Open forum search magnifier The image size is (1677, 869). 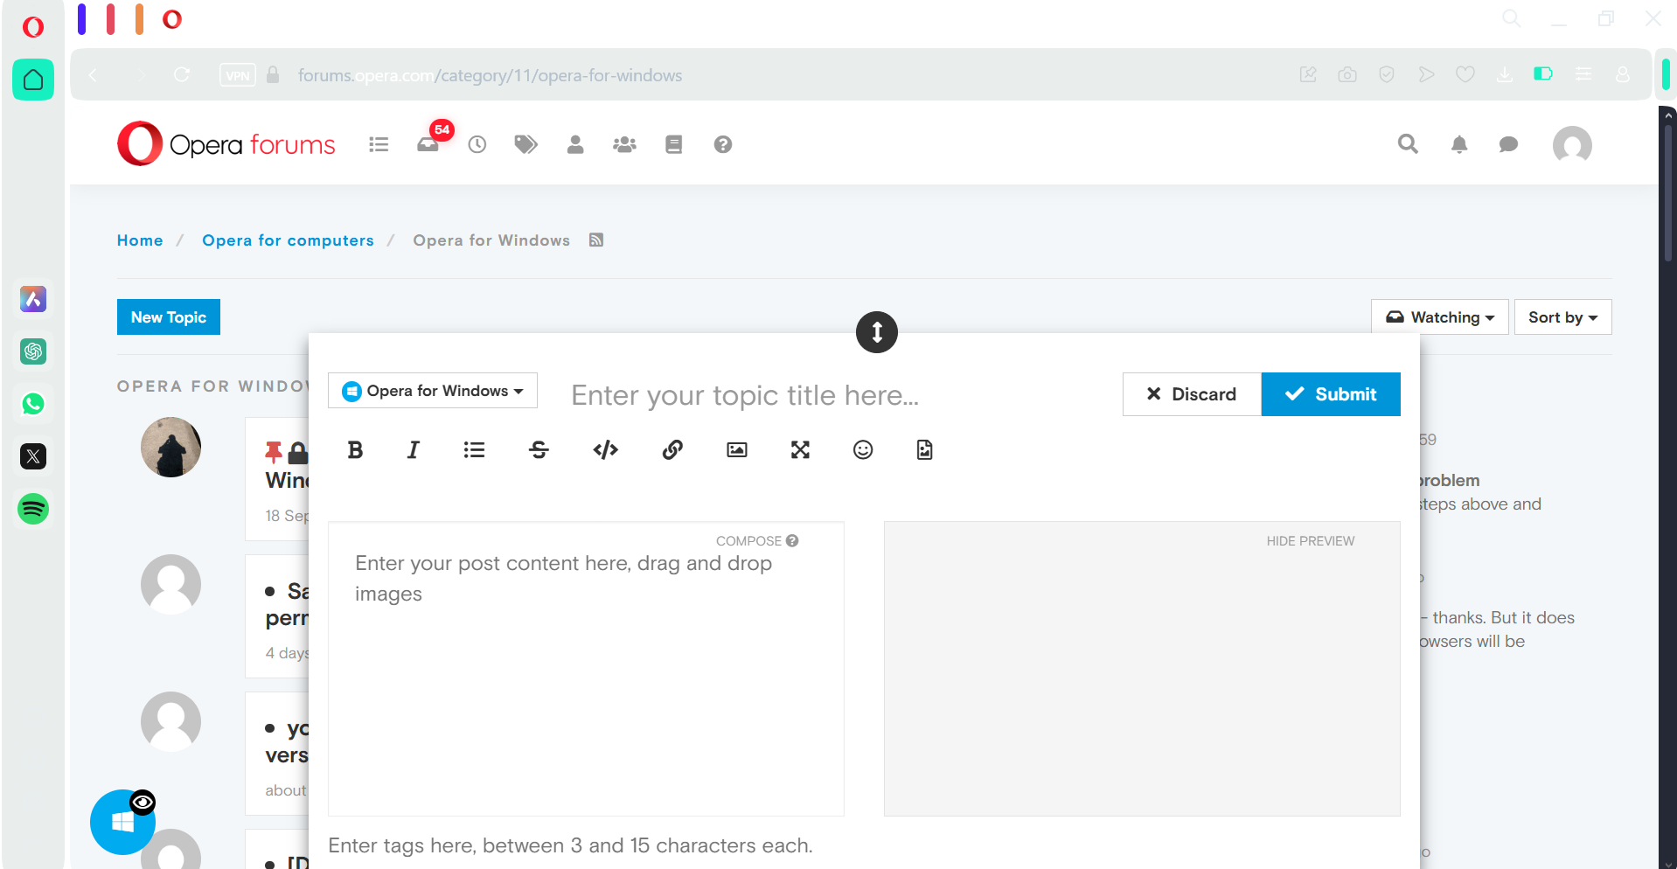coord(1408,143)
